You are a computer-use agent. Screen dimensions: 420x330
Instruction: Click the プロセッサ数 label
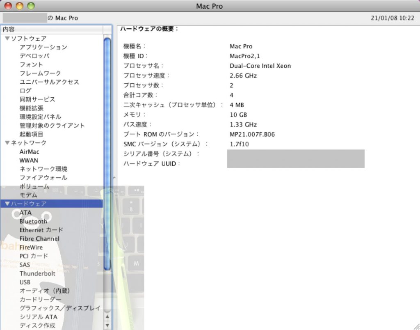pyautogui.click(x=143, y=85)
